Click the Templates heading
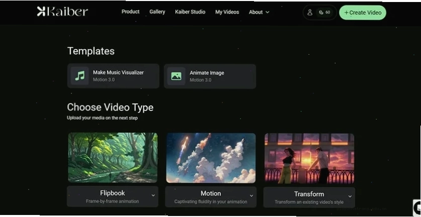The height and width of the screenshot is (217, 421). click(x=91, y=51)
